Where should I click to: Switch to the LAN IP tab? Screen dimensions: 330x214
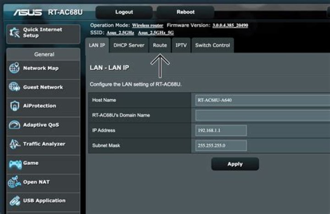tap(97, 45)
